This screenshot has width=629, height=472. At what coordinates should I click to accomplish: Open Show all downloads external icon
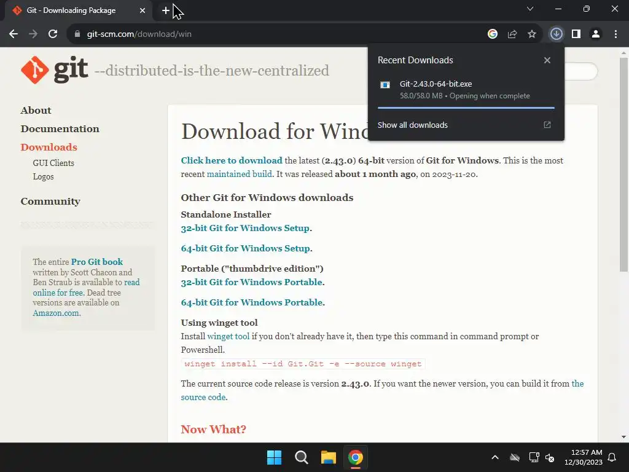547,125
